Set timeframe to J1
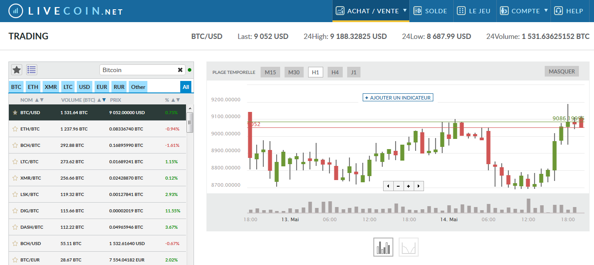 point(354,72)
